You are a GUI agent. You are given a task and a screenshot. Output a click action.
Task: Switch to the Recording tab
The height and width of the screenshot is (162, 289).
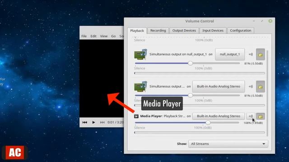pos(158,31)
